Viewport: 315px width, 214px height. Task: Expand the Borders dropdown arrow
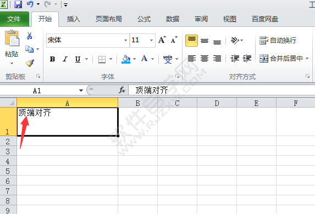click(x=110, y=59)
